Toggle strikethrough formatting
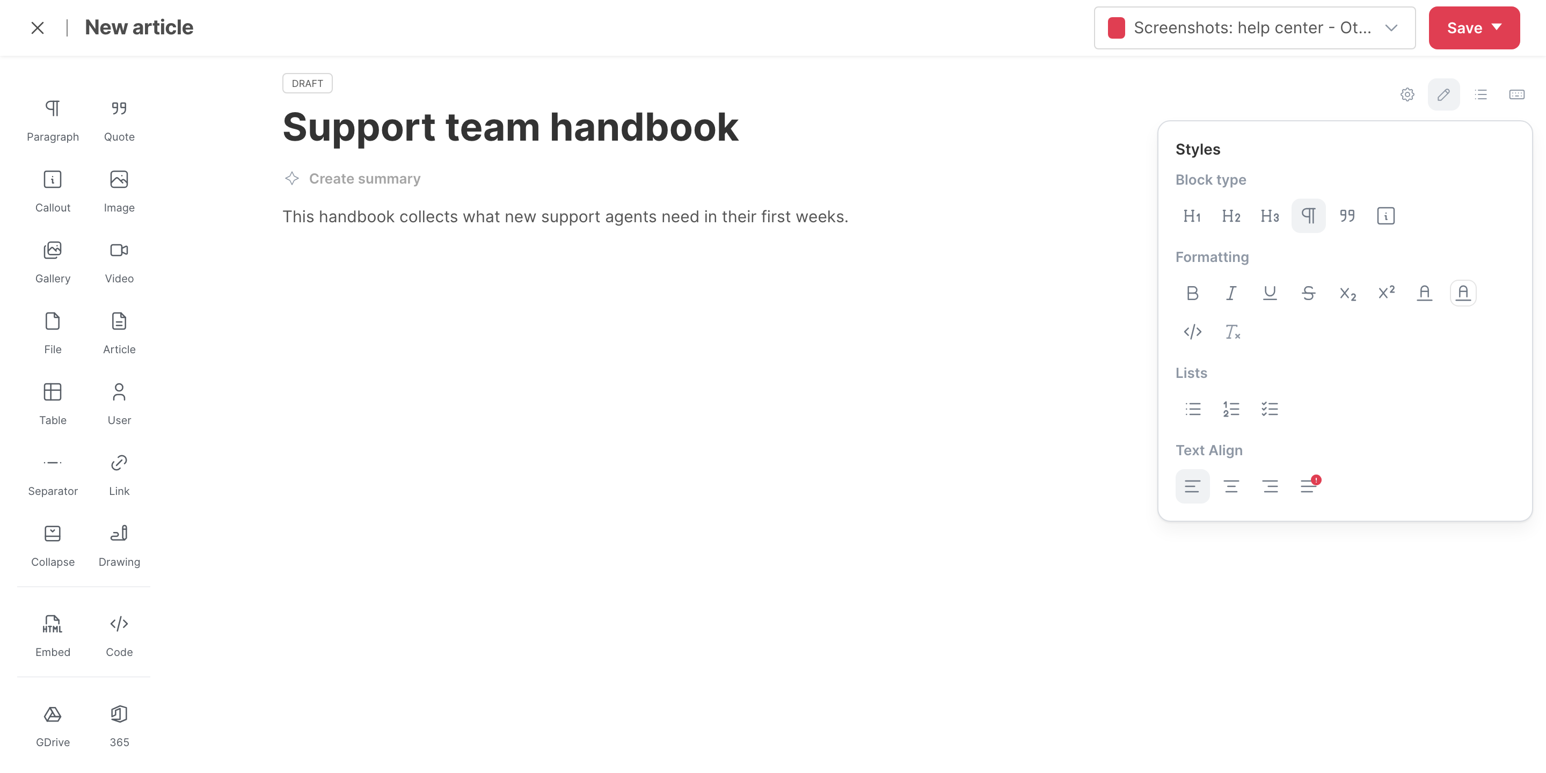 point(1308,293)
